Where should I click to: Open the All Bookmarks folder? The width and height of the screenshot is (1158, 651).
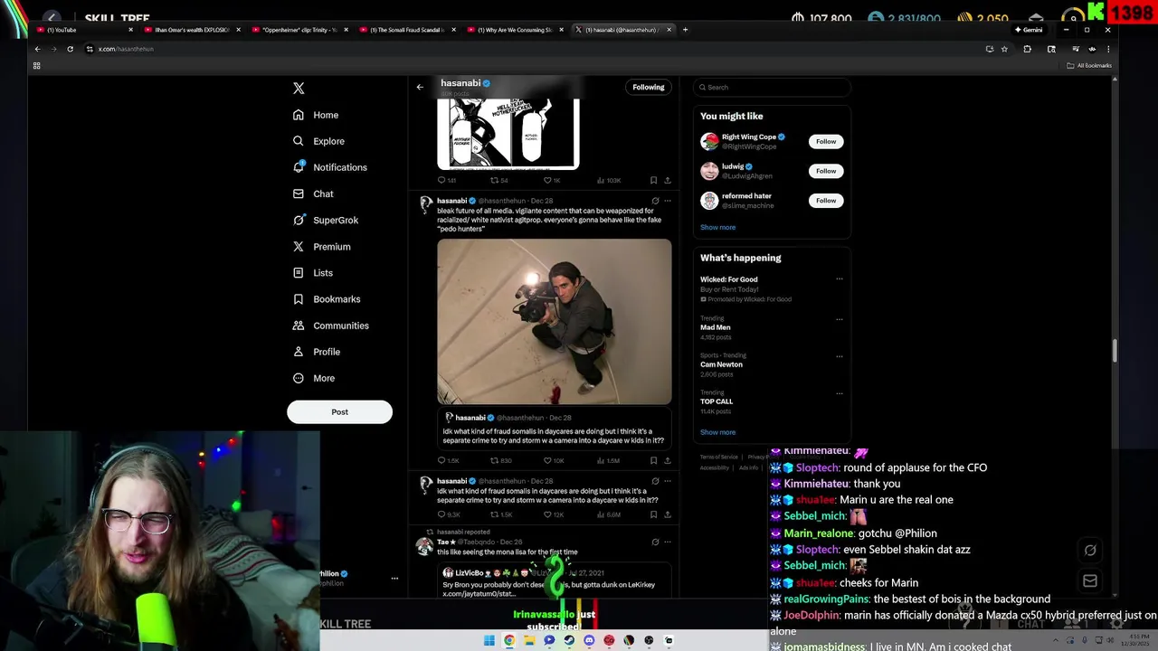1088,65
